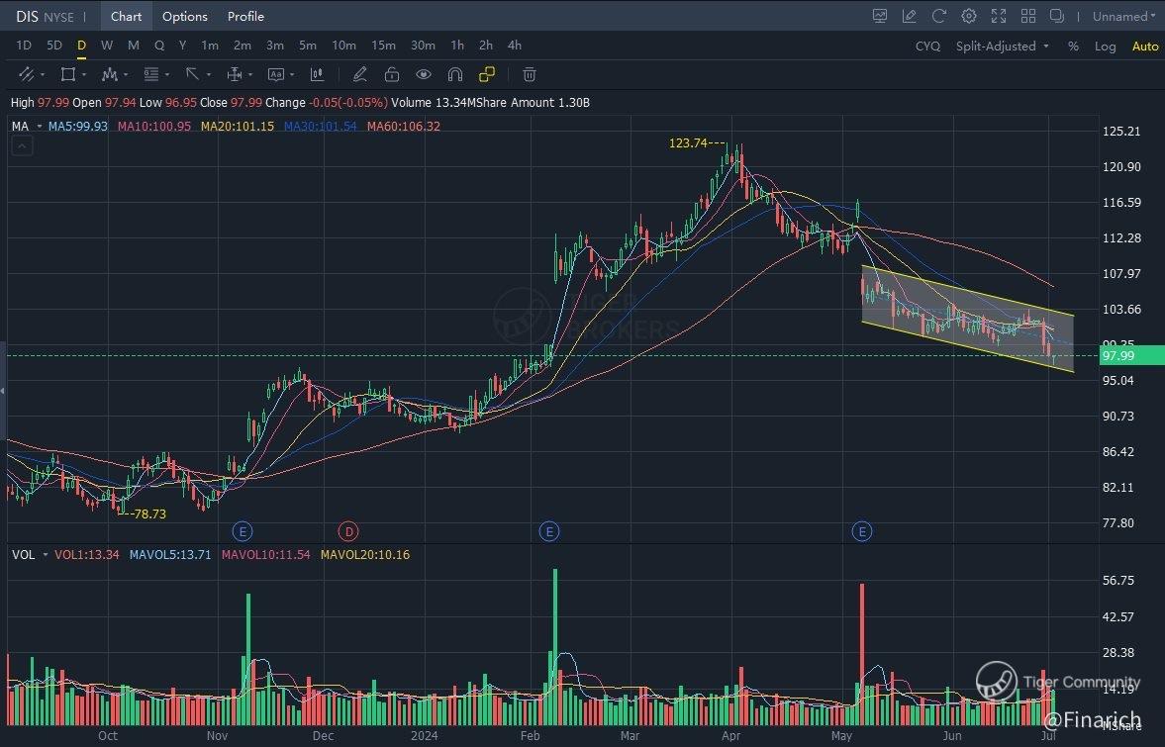
Task: Switch to the Options tab
Action: coord(185,16)
